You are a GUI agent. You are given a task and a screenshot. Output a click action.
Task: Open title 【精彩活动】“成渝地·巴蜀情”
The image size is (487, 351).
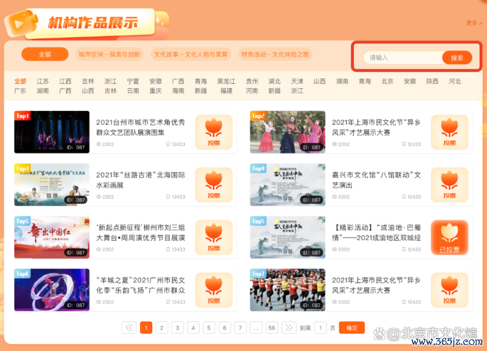pyautogui.click(x=377, y=233)
